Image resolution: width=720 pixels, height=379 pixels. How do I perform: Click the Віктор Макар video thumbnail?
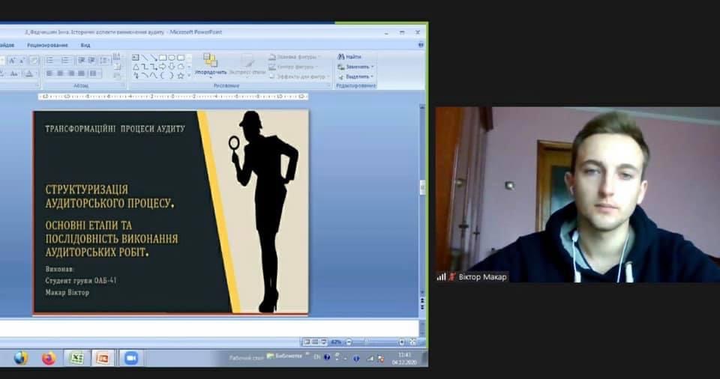point(577,195)
